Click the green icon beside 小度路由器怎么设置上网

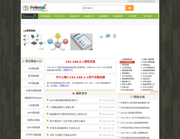[x=48, y=107]
